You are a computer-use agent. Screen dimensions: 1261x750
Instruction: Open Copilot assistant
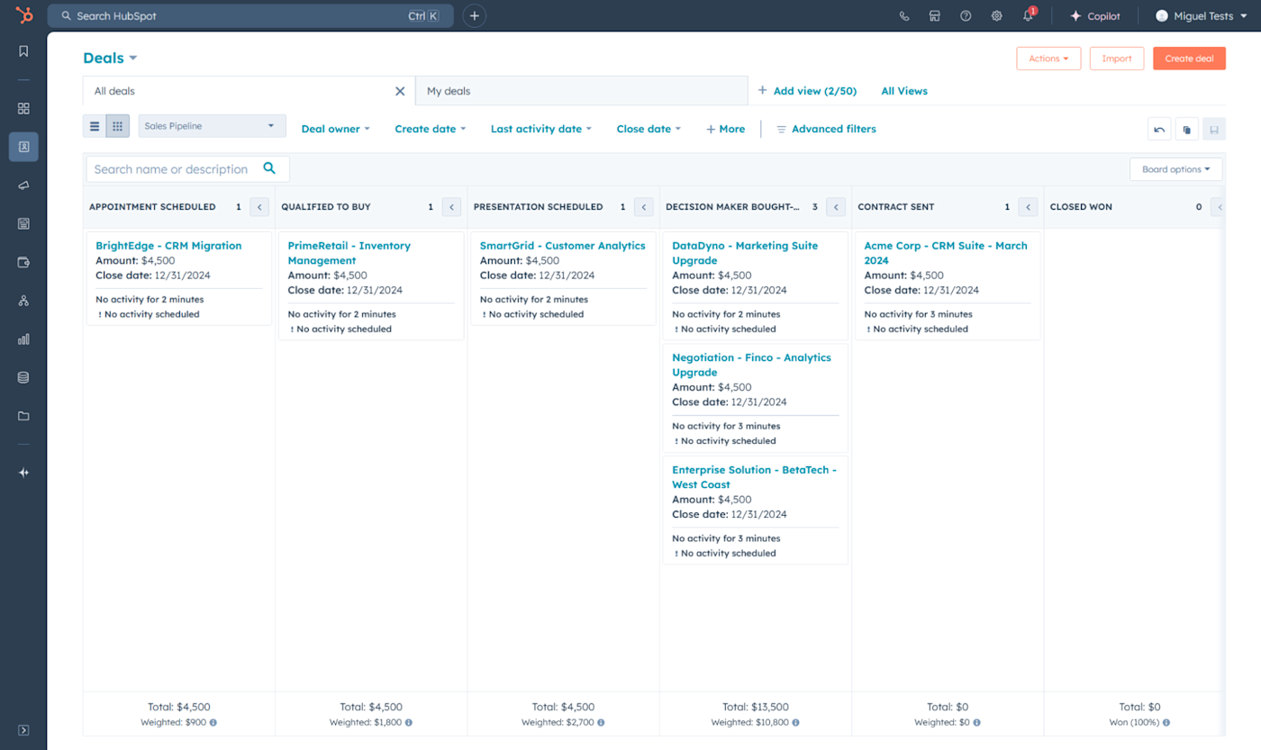click(x=1095, y=16)
